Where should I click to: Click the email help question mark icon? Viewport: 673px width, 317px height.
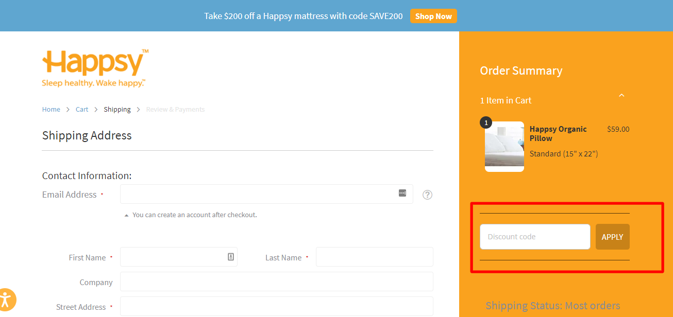(x=427, y=195)
